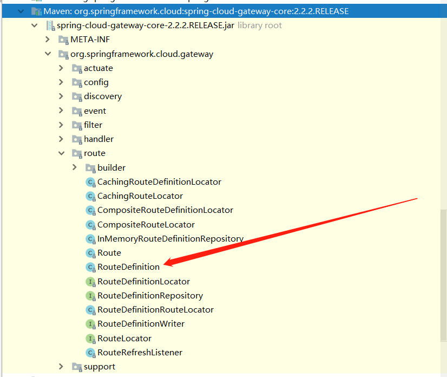Click the CompositeRouteDefinitionLocator class icon
Viewport: 447px width, 377px height.
click(91, 210)
